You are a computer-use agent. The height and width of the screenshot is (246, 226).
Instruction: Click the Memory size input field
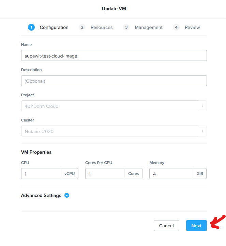point(171,174)
